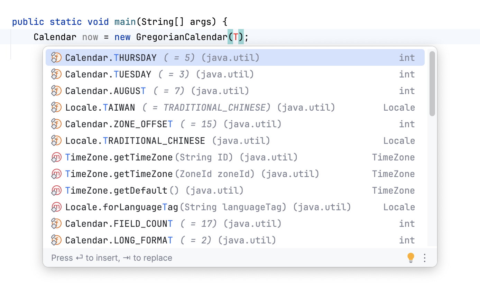Image resolution: width=480 pixels, height=287 pixels.
Task: Click the method icon beside TimeZone.getTimeZone(String ID)
Action: click(x=56, y=157)
